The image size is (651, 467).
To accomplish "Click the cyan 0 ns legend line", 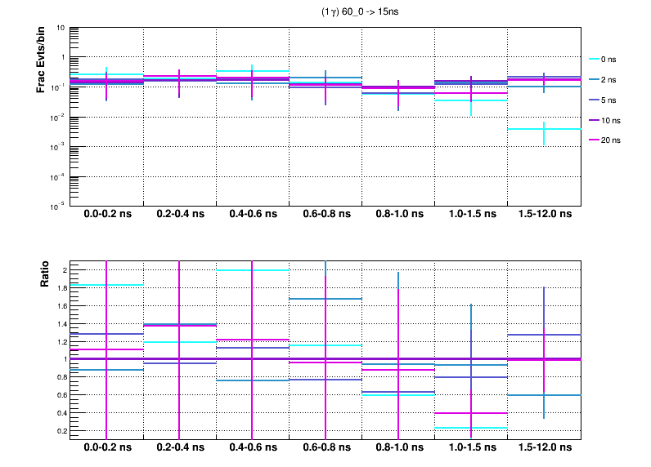I will (595, 60).
